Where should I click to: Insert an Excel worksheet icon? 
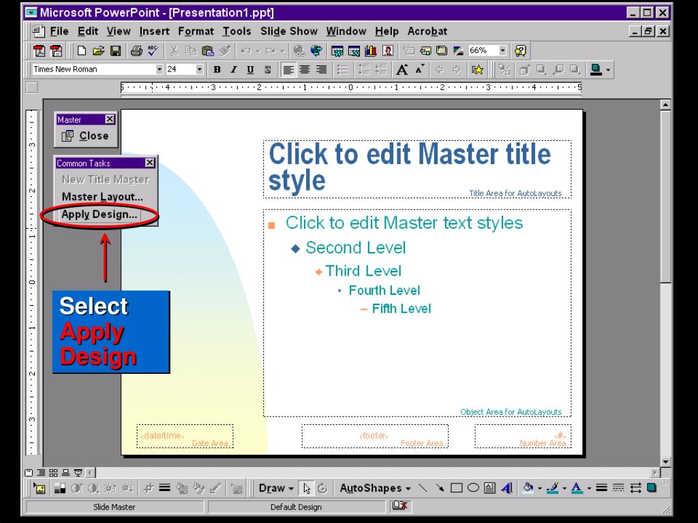pyautogui.click(x=354, y=50)
